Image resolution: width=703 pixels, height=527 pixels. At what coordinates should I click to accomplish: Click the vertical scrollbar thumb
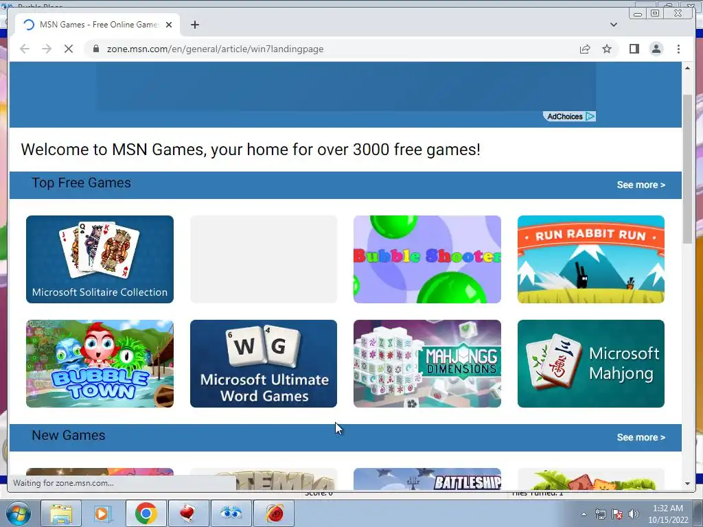pyautogui.click(x=687, y=169)
